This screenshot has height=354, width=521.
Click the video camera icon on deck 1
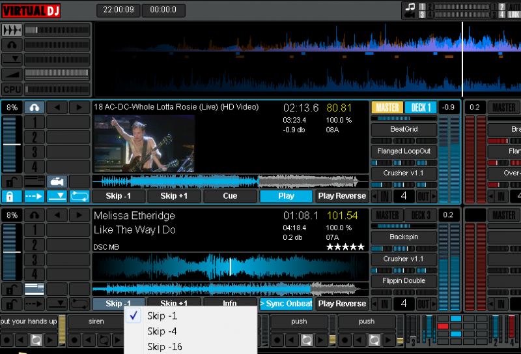click(57, 181)
